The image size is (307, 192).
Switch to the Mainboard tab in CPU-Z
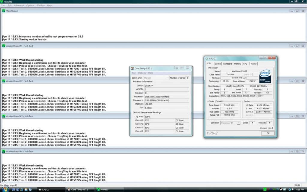pyautogui.click(x=227, y=64)
